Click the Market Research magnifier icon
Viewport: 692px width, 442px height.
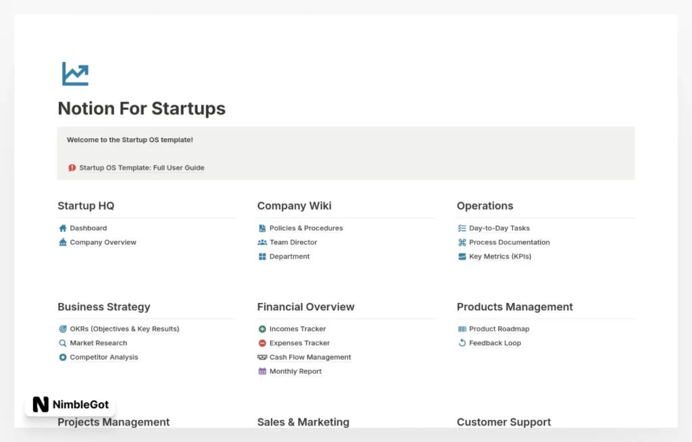[62, 343]
